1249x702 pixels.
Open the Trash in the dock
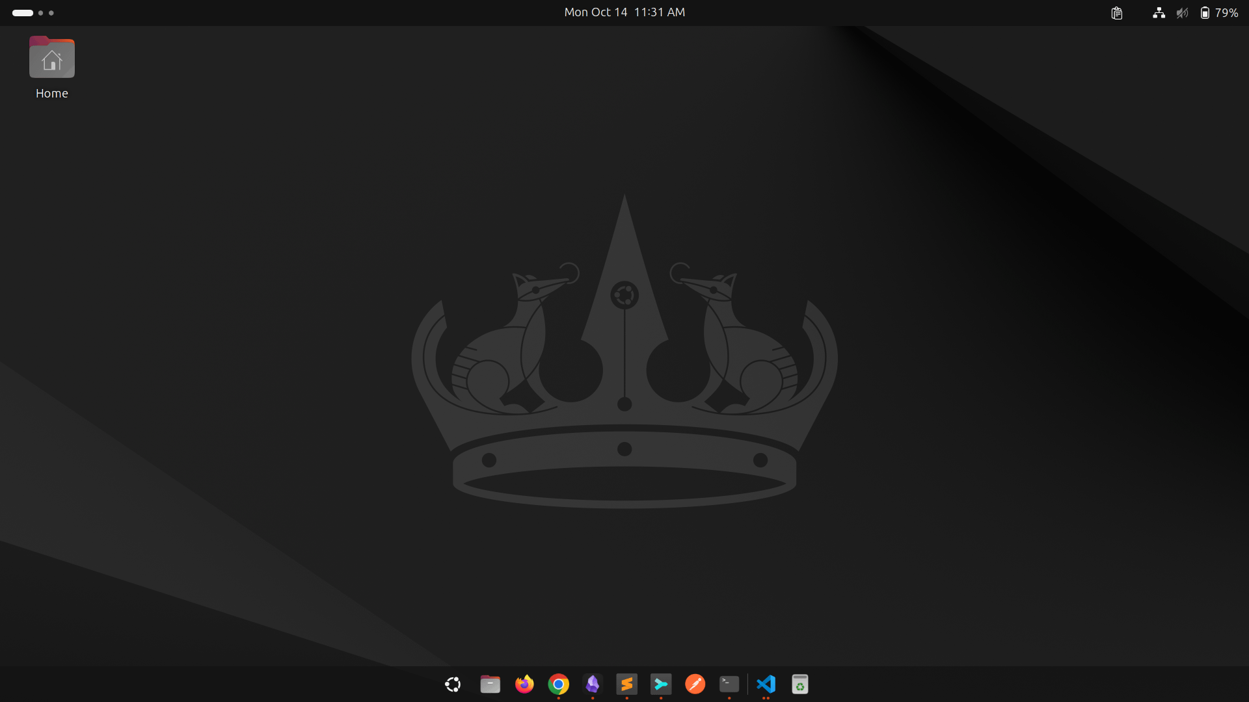point(799,684)
